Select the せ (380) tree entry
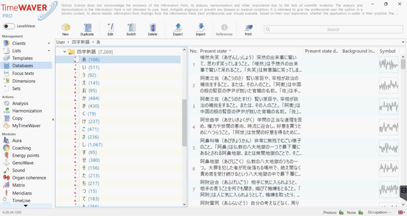 click(x=118, y=160)
